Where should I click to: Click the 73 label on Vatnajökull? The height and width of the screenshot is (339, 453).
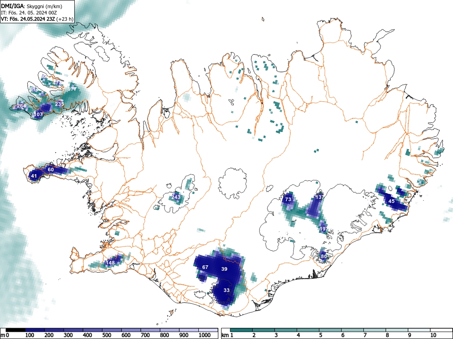tap(288, 199)
